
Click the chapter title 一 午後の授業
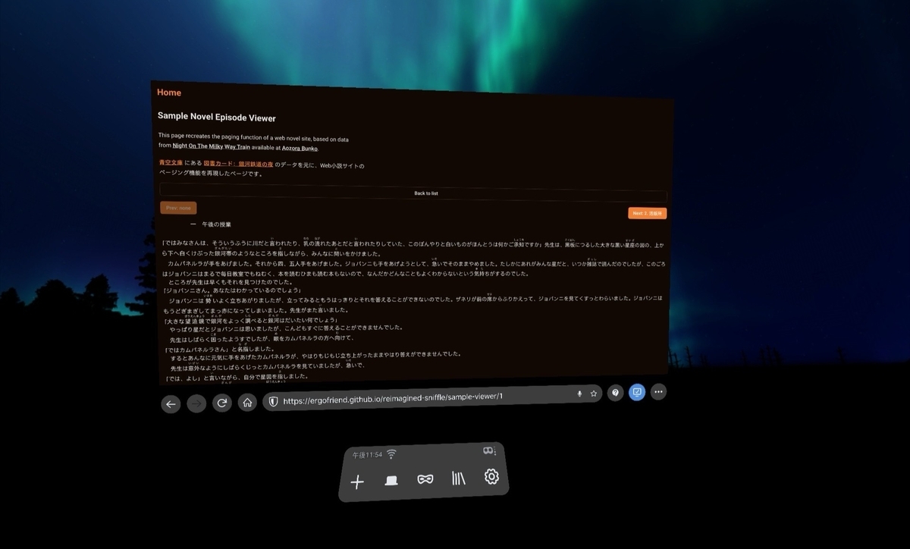(211, 225)
